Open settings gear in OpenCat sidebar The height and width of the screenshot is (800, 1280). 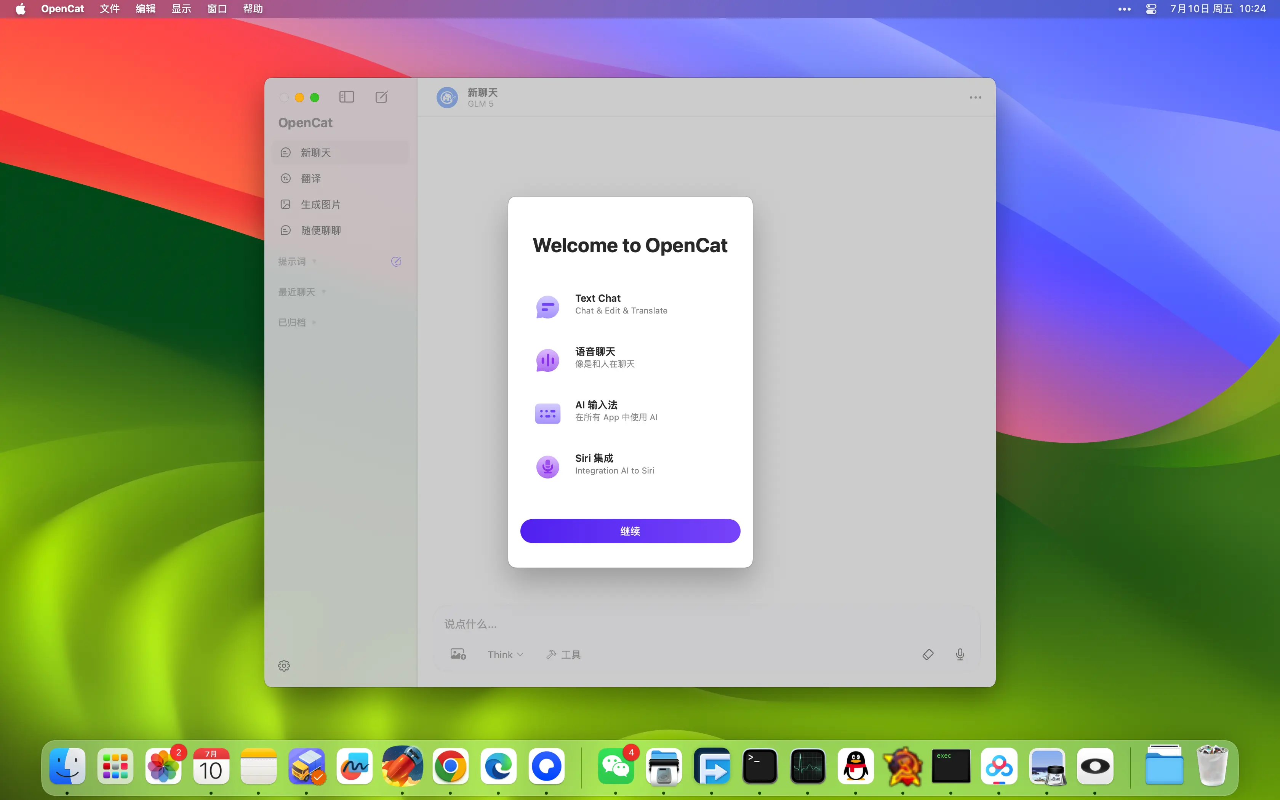(x=284, y=666)
